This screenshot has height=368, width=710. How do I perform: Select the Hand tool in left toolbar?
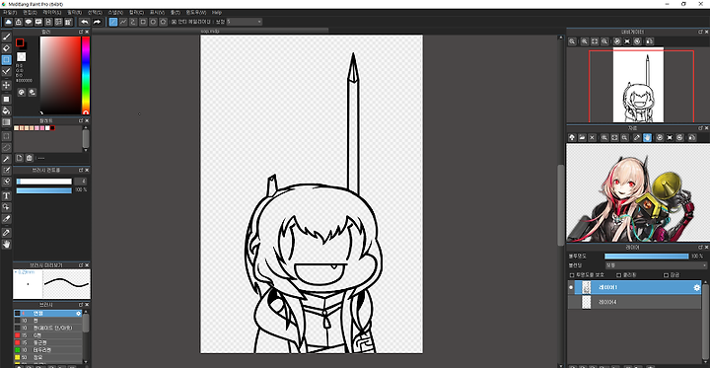coord(6,245)
